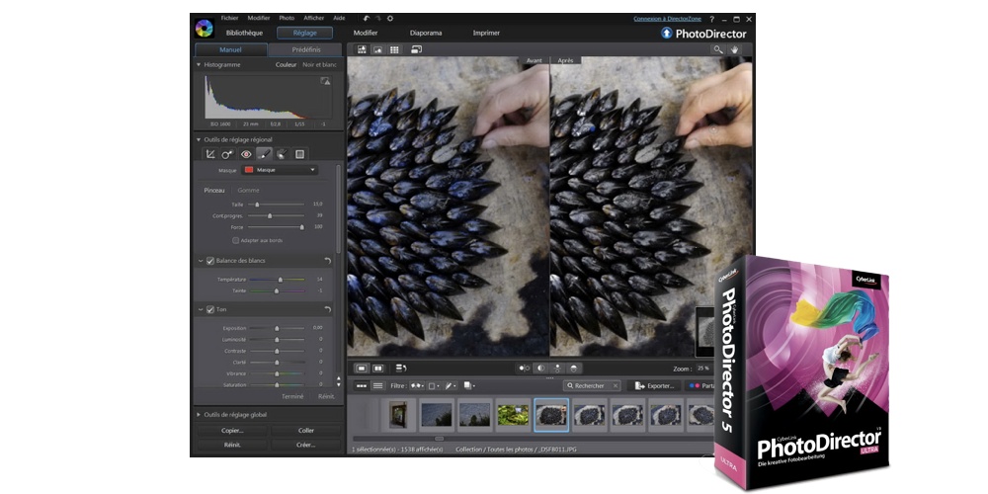This screenshot has height=494, width=988.
Task: Select the spot removal tool
Action: [x=228, y=154]
